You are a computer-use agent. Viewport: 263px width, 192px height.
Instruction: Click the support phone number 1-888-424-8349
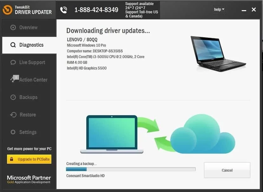(x=96, y=10)
